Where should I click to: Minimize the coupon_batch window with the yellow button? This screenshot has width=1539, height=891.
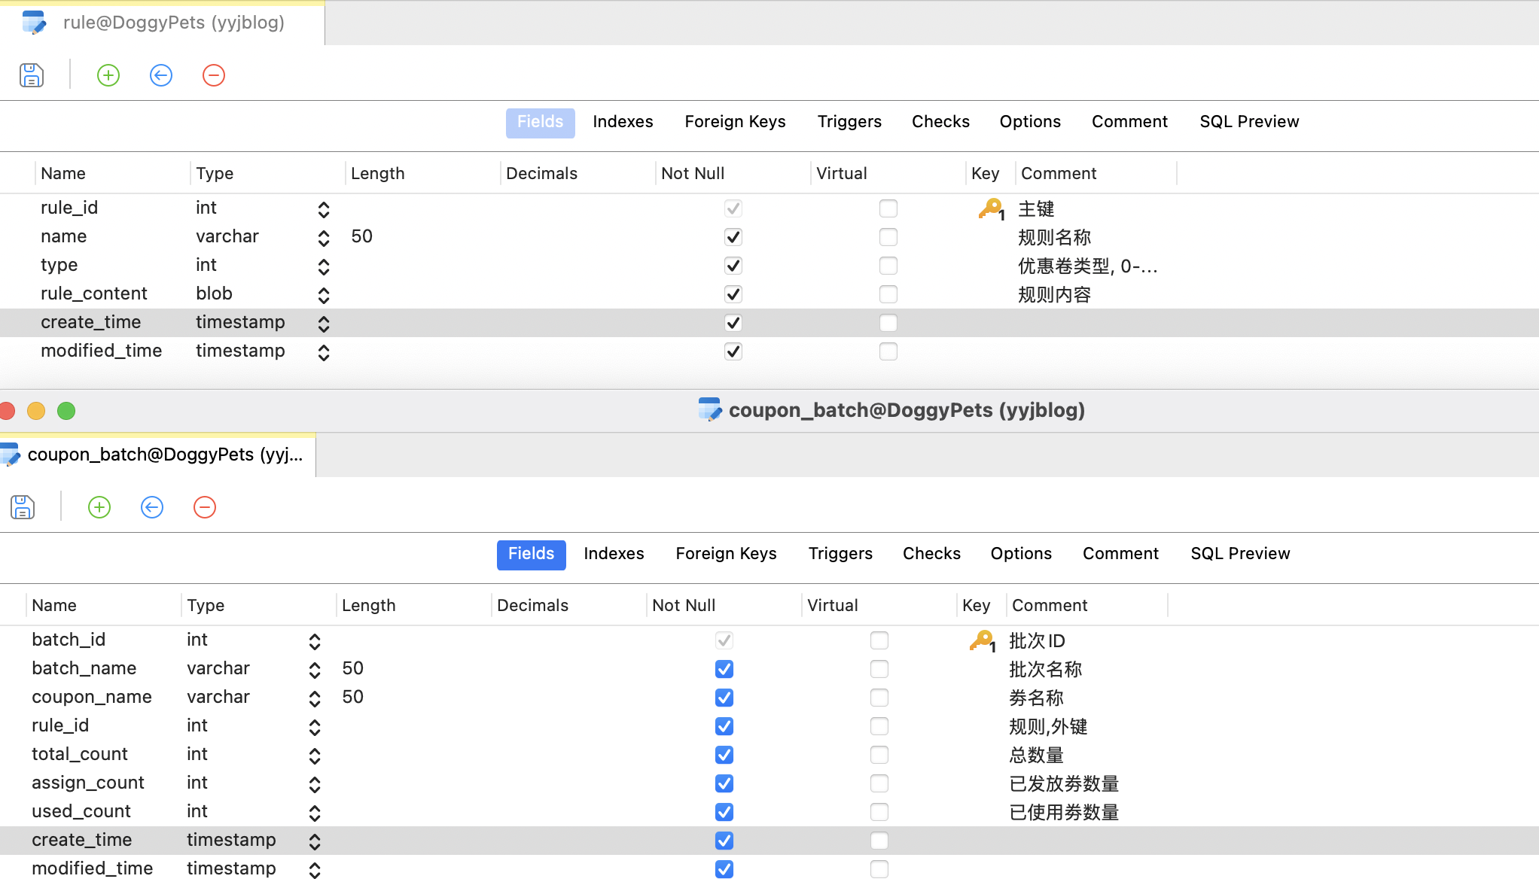click(36, 411)
